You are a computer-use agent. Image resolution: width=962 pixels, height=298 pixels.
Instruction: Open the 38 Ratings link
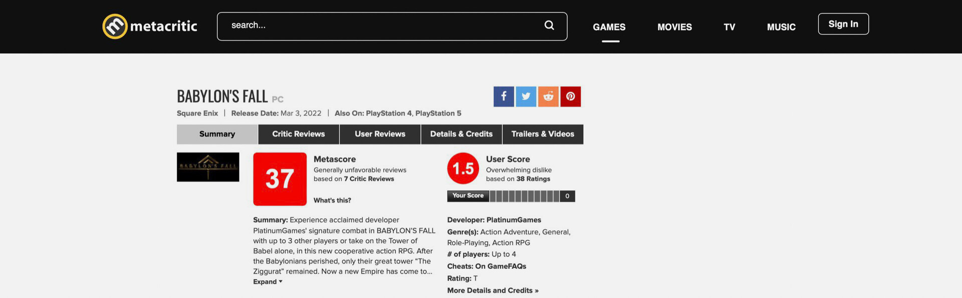[533, 179]
